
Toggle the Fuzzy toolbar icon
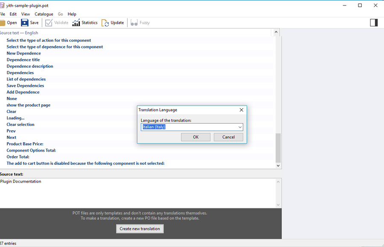[x=134, y=23]
